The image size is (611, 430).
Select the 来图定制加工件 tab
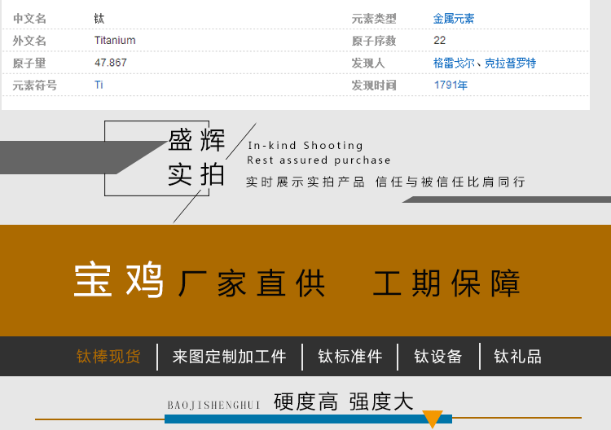[x=229, y=357]
